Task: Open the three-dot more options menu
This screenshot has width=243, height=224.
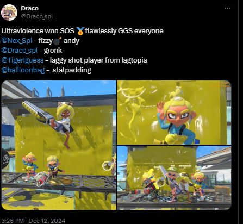Action: point(228,8)
